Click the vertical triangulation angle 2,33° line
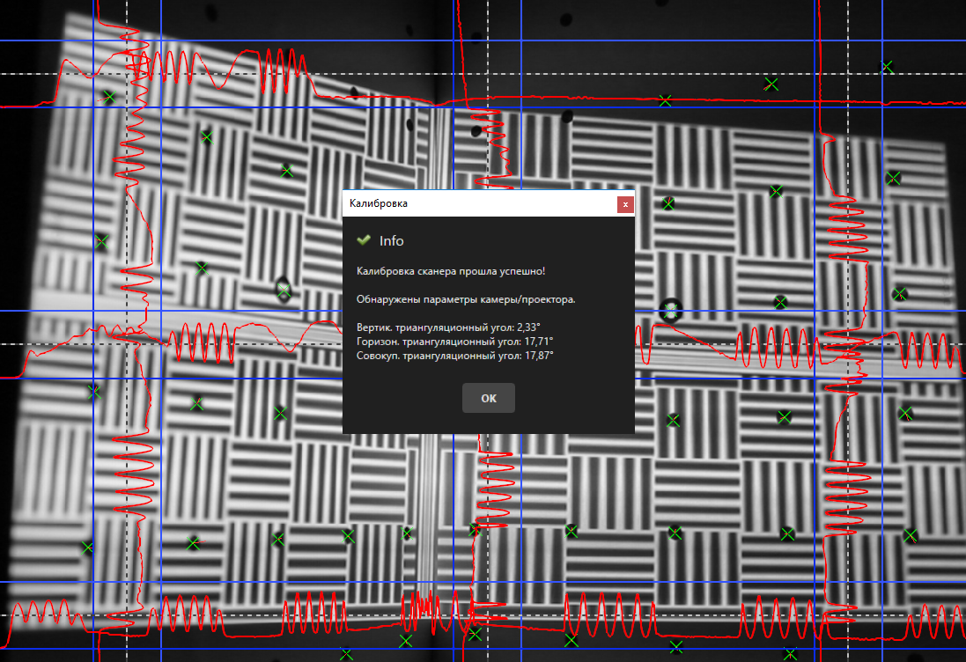 (448, 327)
